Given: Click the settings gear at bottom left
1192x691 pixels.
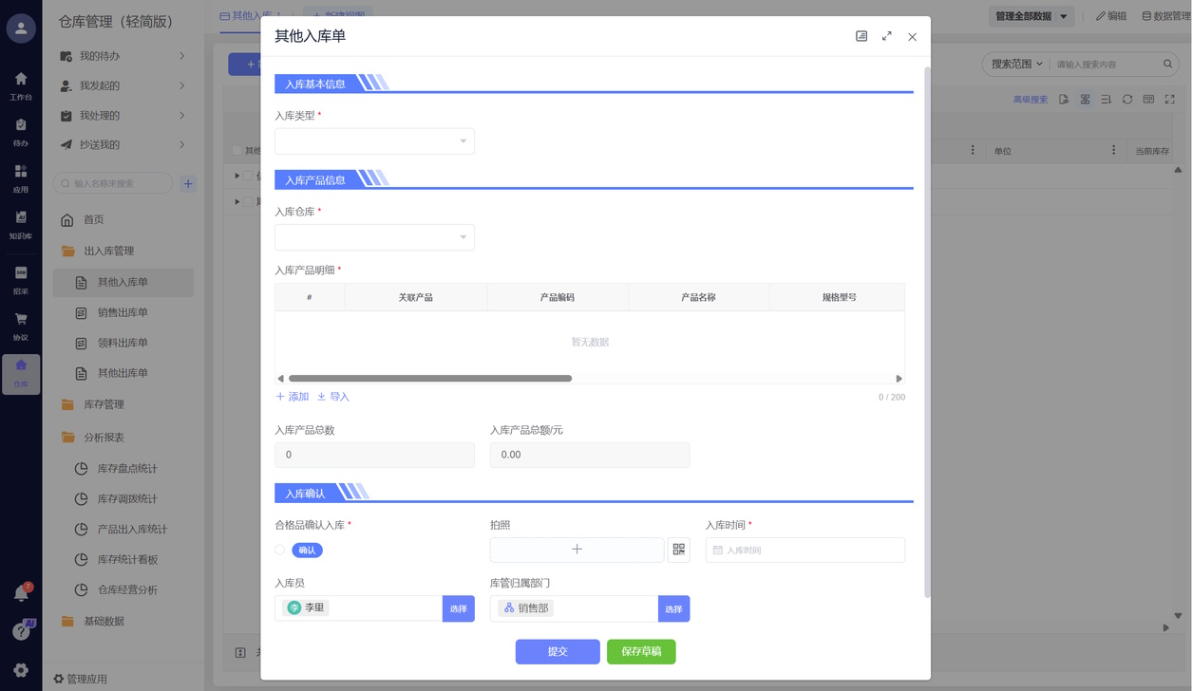Looking at the screenshot, I should pyautogui.click(x=21, y=670).
